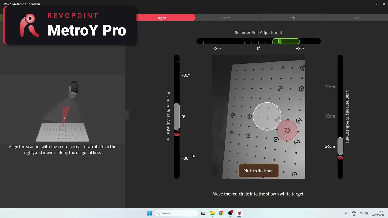Switch to the Front calibration step
Viewport: 388px width, 218px height.
tap(226, 18)
